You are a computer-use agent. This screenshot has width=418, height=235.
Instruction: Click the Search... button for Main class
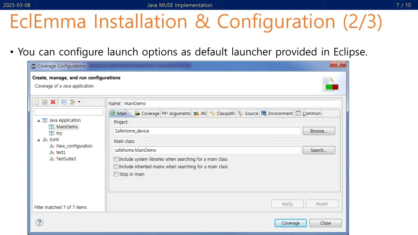pyautogui.click(x=319, y=150)
